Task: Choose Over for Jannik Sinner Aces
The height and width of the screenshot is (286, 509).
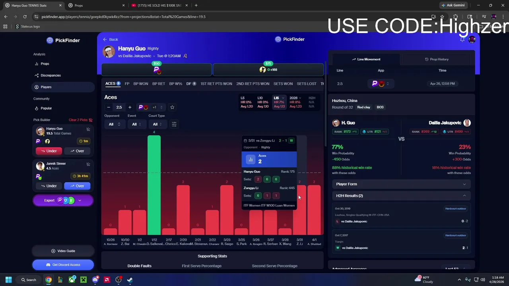Action: pos(77,186)
